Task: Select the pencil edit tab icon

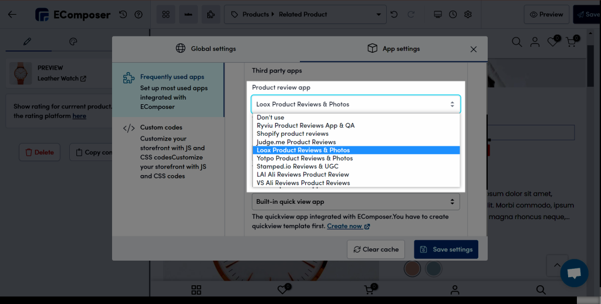Action: pyautogui.click(x=27, y=42)
